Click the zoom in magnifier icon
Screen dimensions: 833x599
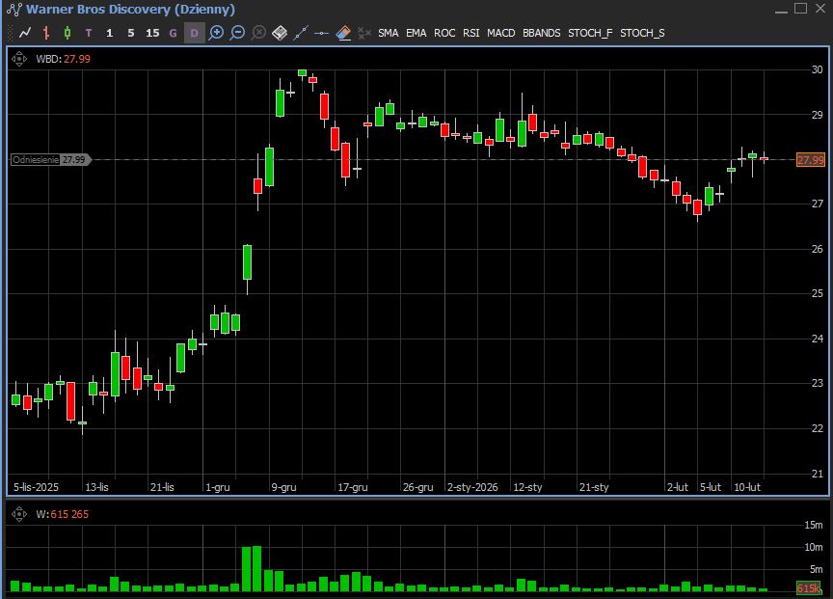coord(217,33)
